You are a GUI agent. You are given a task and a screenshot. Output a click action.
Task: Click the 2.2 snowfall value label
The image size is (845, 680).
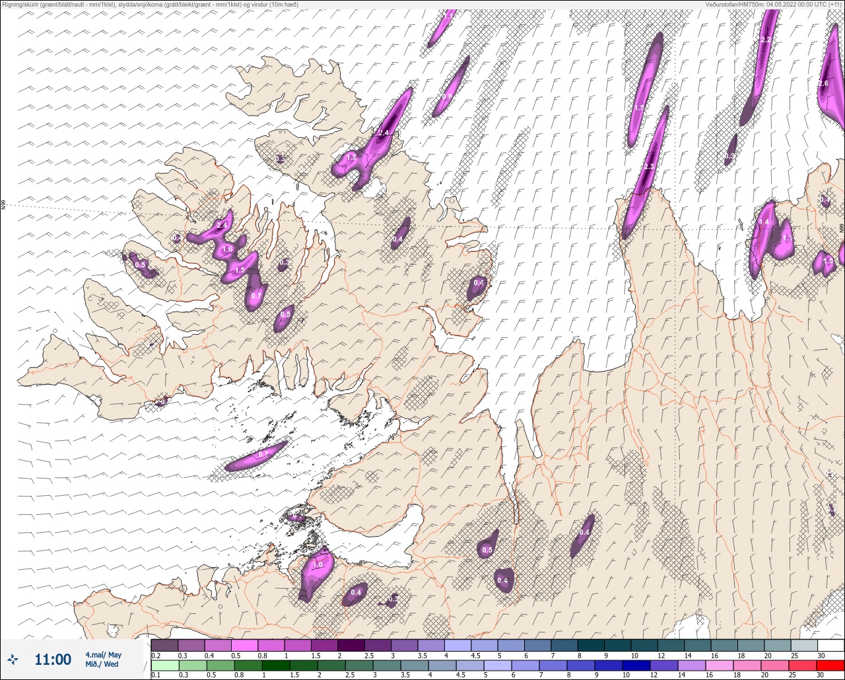tap(766, 40)
